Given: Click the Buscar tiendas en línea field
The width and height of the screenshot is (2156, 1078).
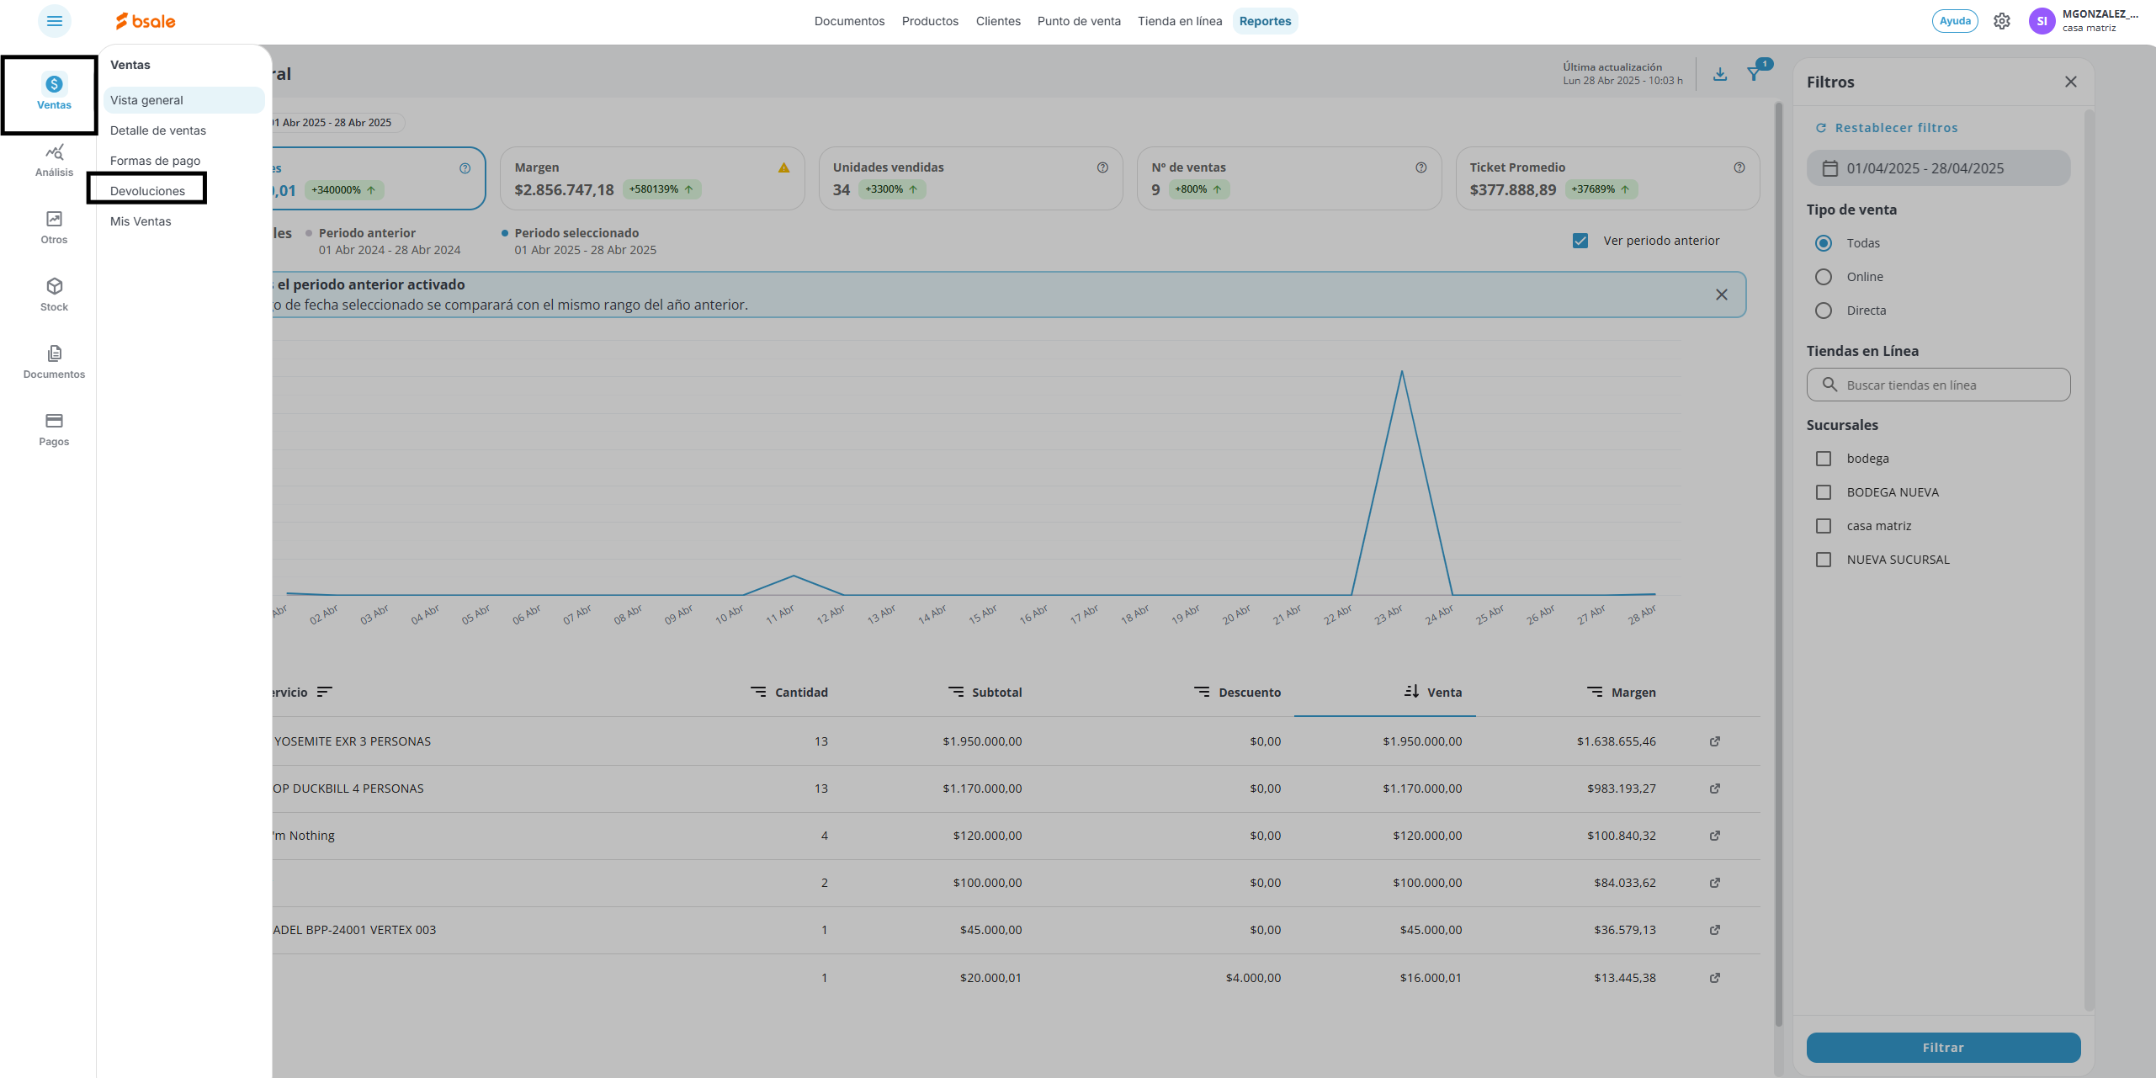Looking at the screenshot, I should [x=1938, y=385].
